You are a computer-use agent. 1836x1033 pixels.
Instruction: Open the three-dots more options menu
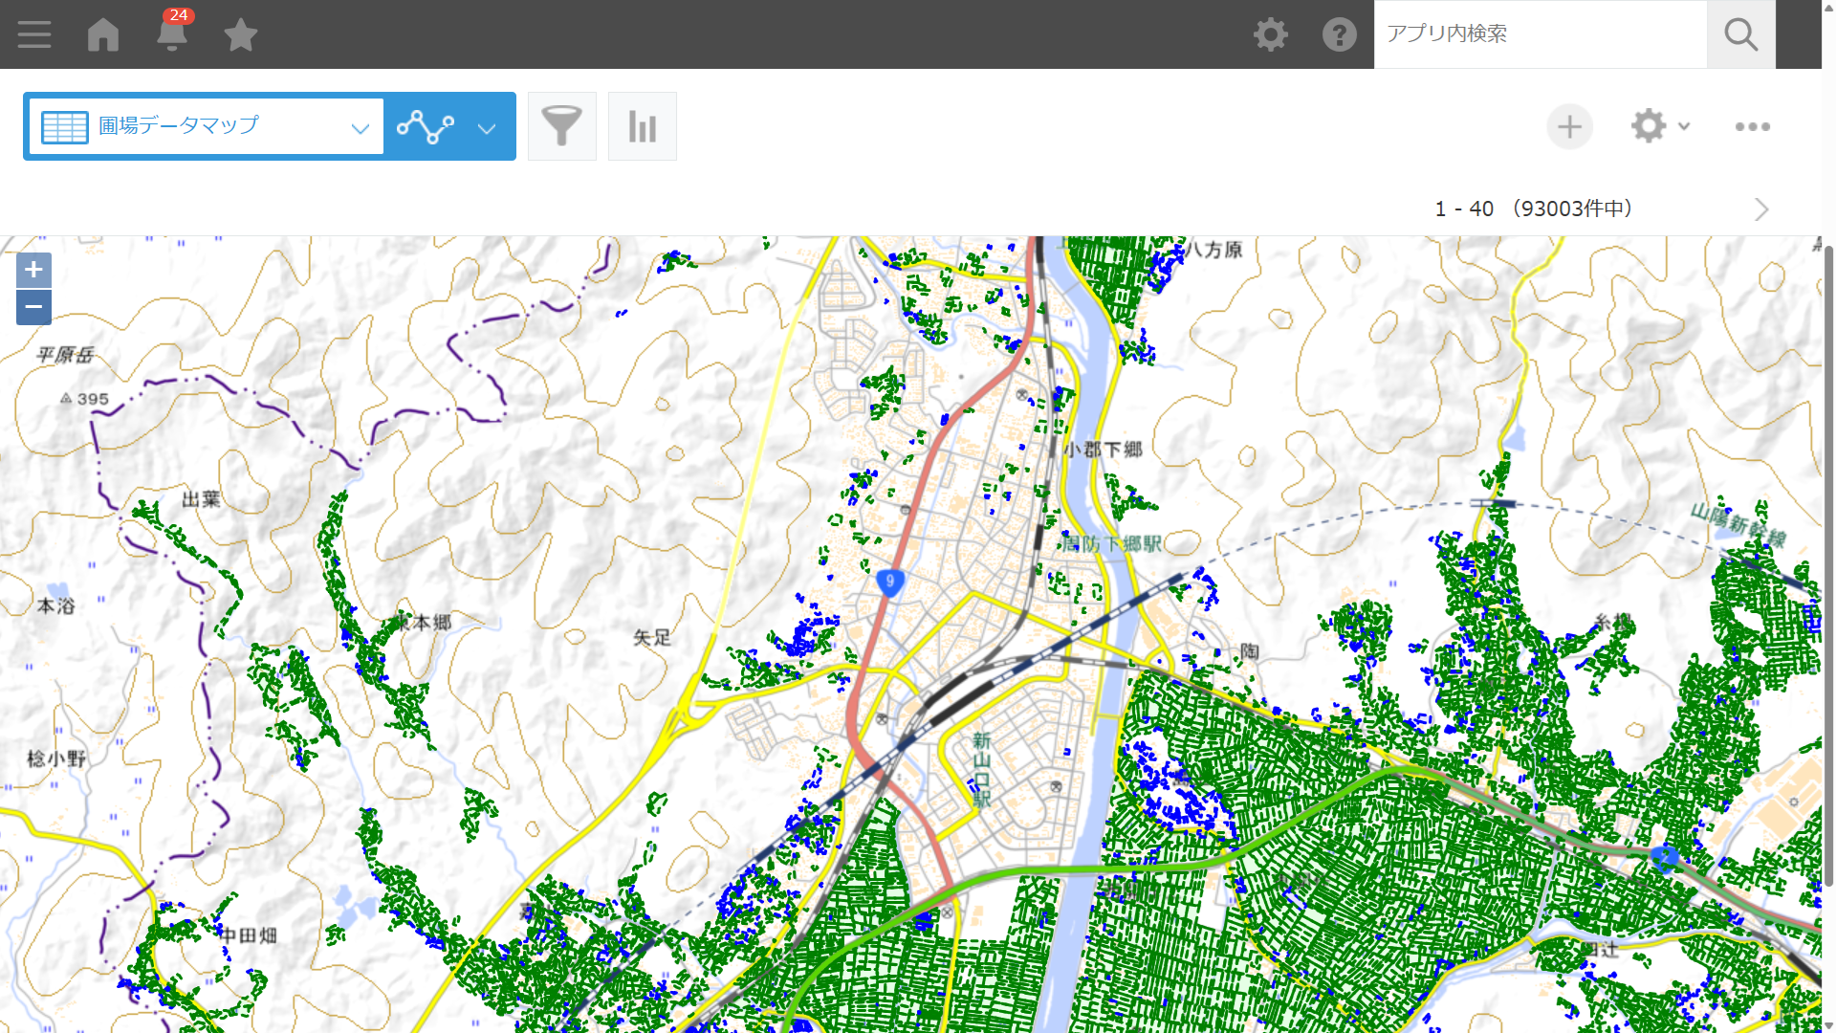tap(1752, 126)
